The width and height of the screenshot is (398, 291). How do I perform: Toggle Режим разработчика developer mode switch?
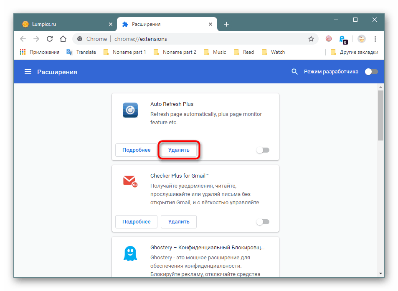point(371,72)
